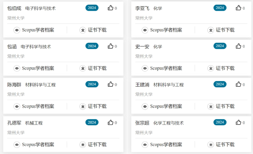Open the scholar name 孔德军
Image resolution: width=253 pixels, height=154 pixels.
tap(14, 123)
